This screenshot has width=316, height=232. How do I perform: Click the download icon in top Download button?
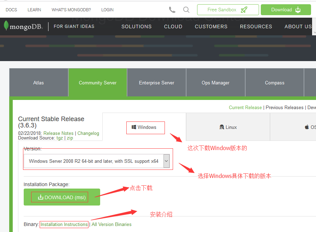298,10
